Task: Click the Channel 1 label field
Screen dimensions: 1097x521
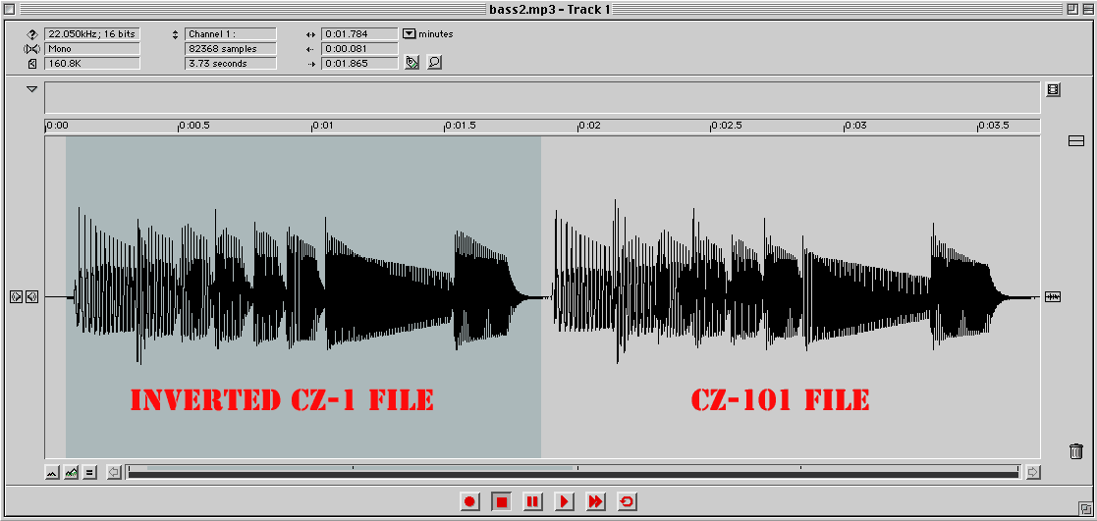Action: pyautogui.click(x=231, y=33)
